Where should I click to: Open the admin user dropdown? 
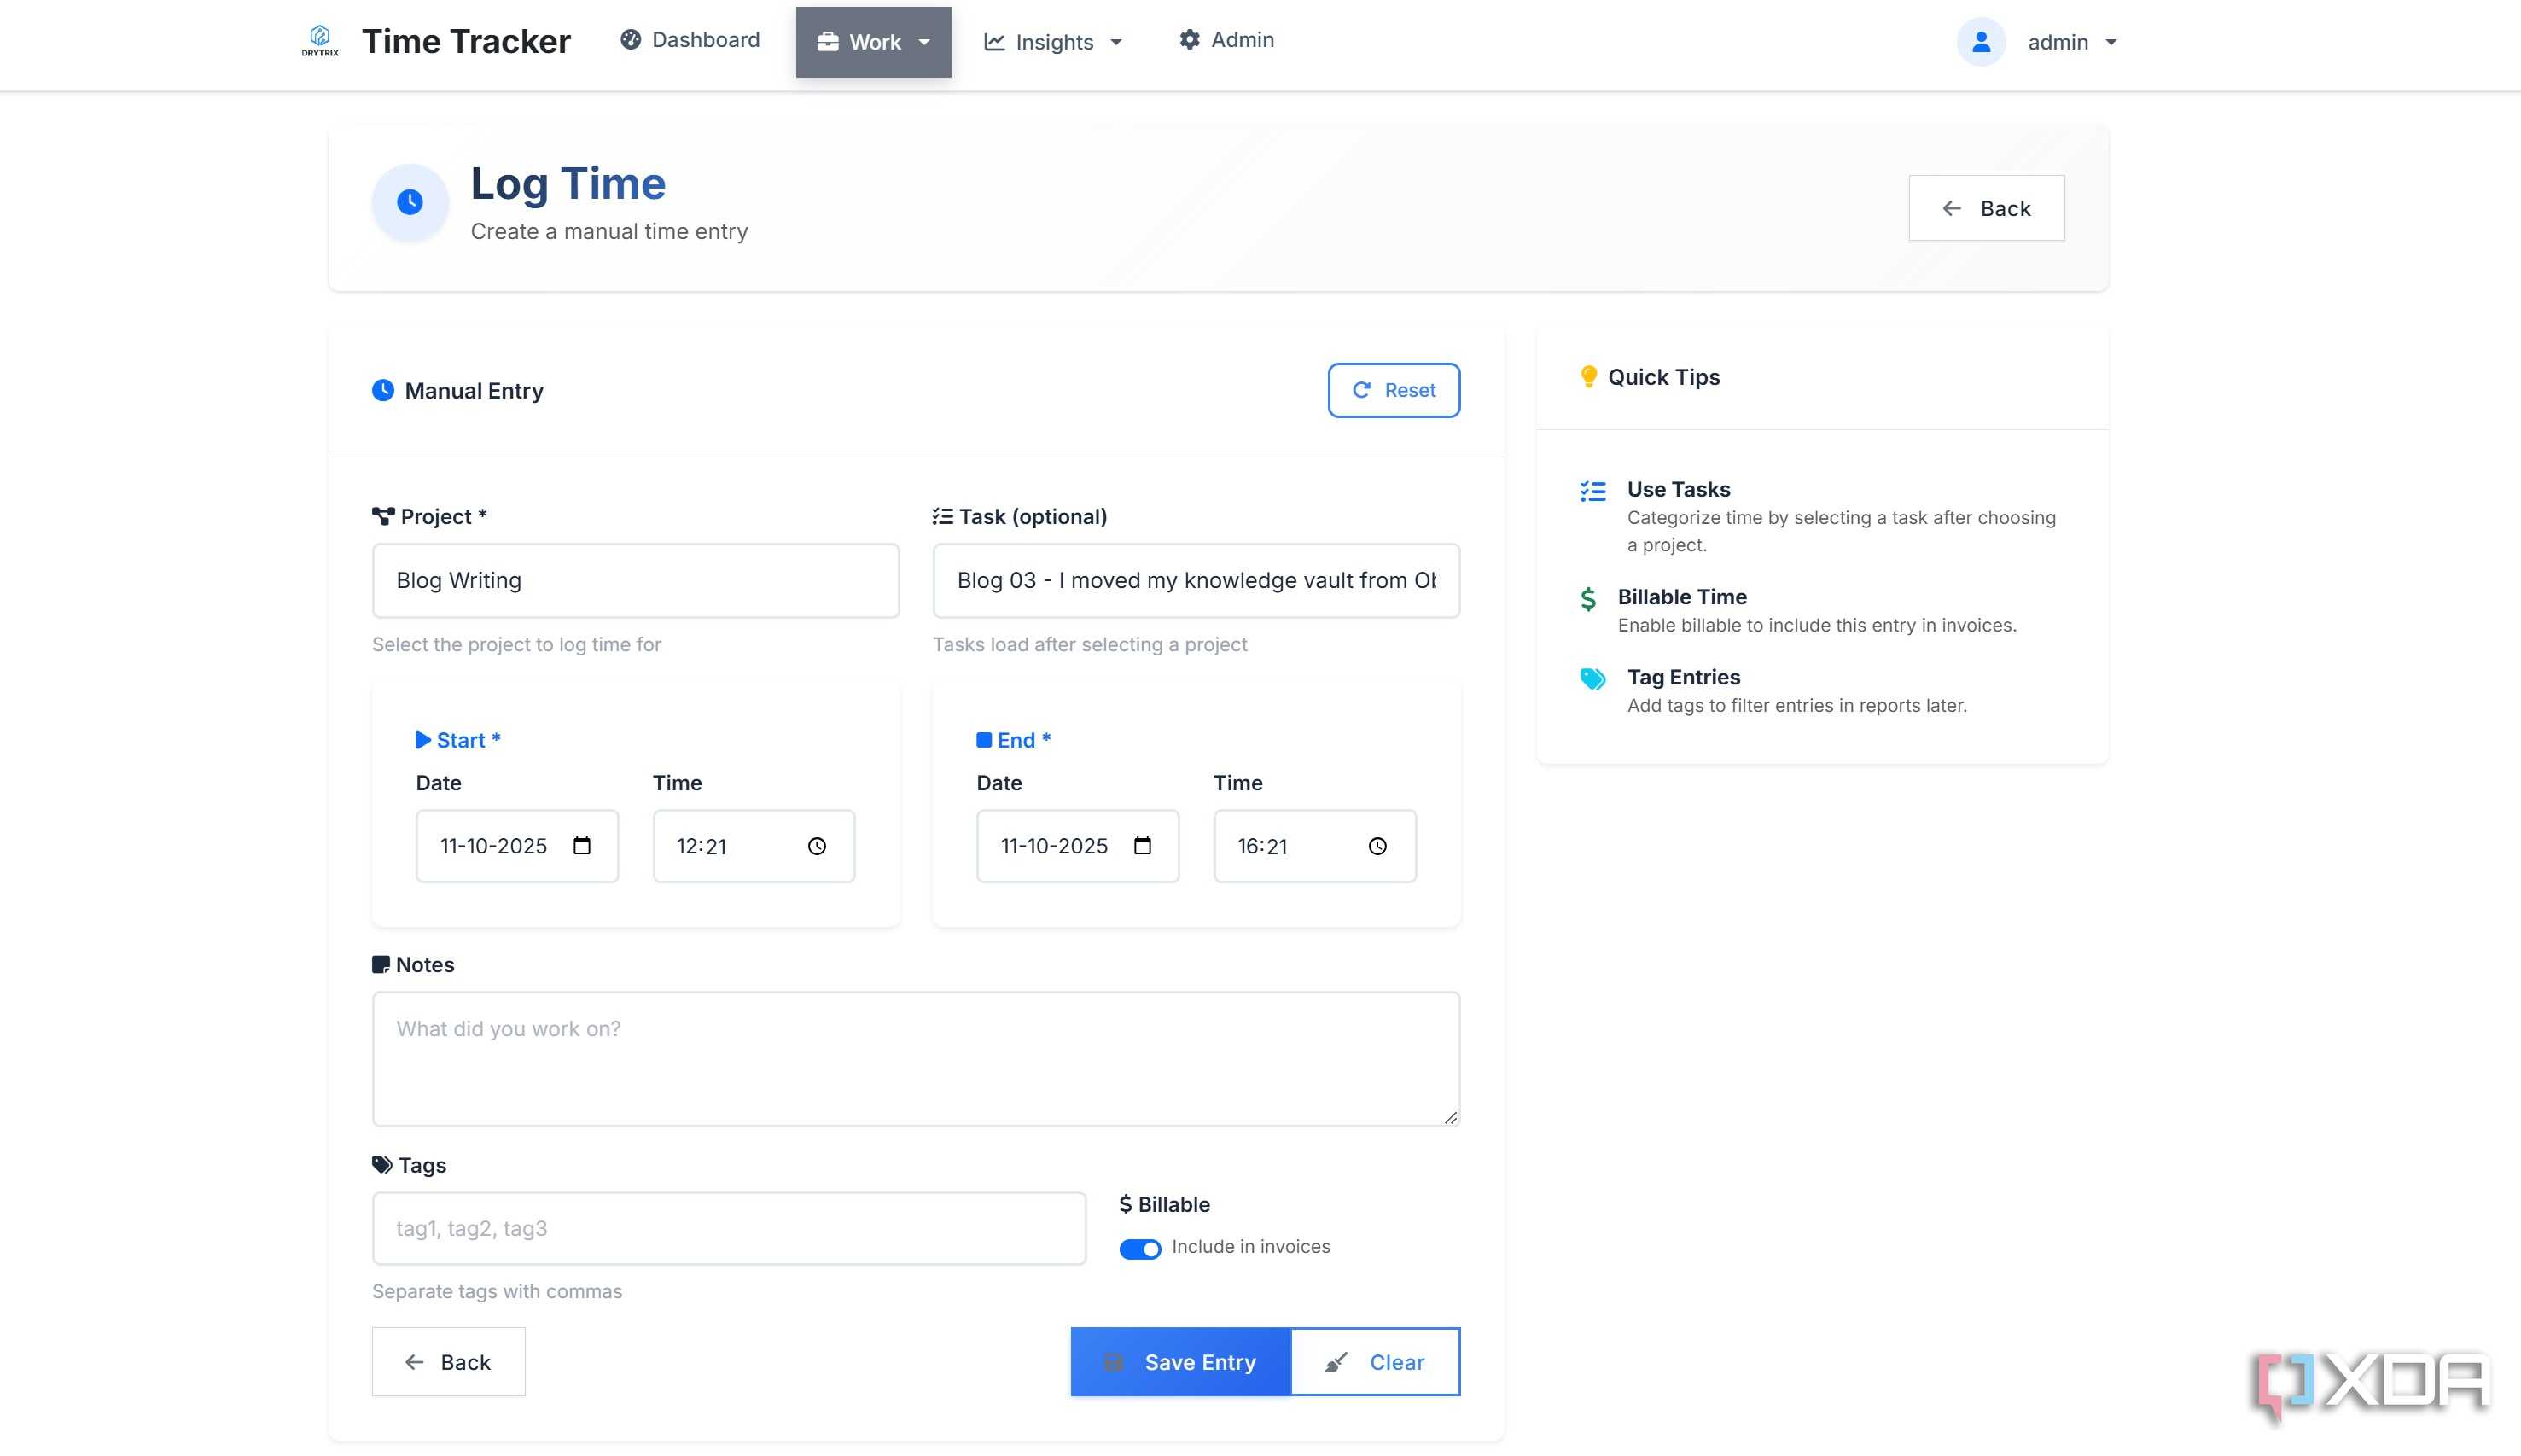2072,42
